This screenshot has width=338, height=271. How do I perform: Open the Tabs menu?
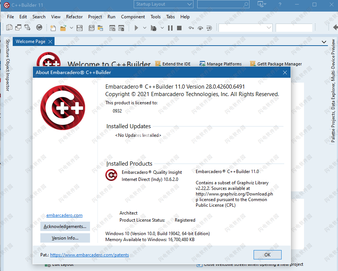click(171, 17)
